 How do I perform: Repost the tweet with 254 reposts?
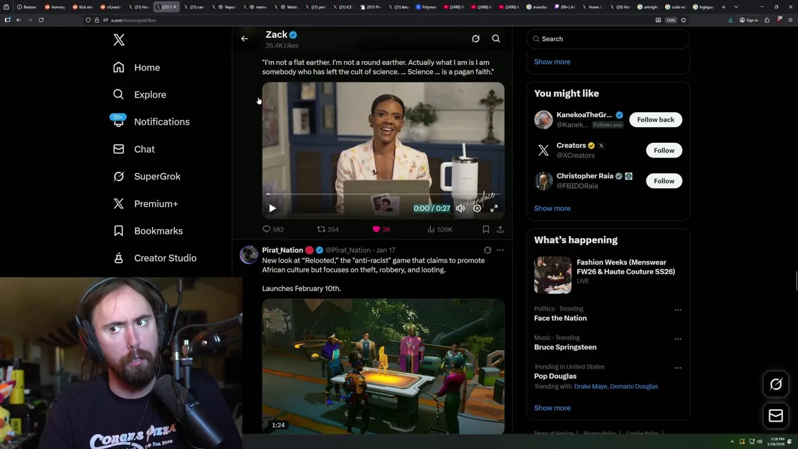click(328, 229)
